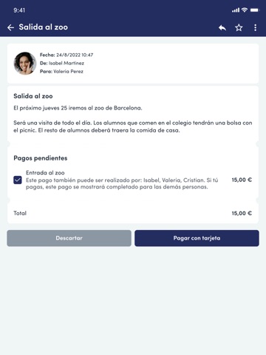Screen dimensions: 266x355
Task: Tap the message date 24/8/2022 10:47
Action: click(x=75, y=55)
